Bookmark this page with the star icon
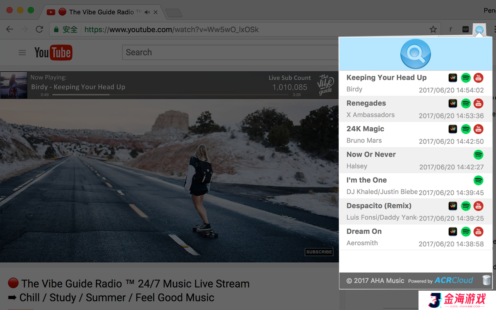The width and height of the screenshot is (496, 310). [x=433, y=29]
